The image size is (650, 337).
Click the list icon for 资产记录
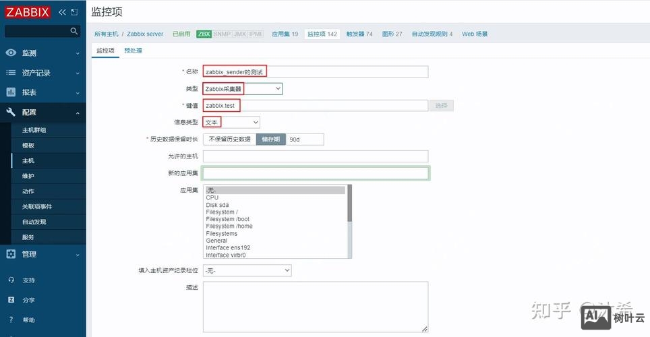11,73
